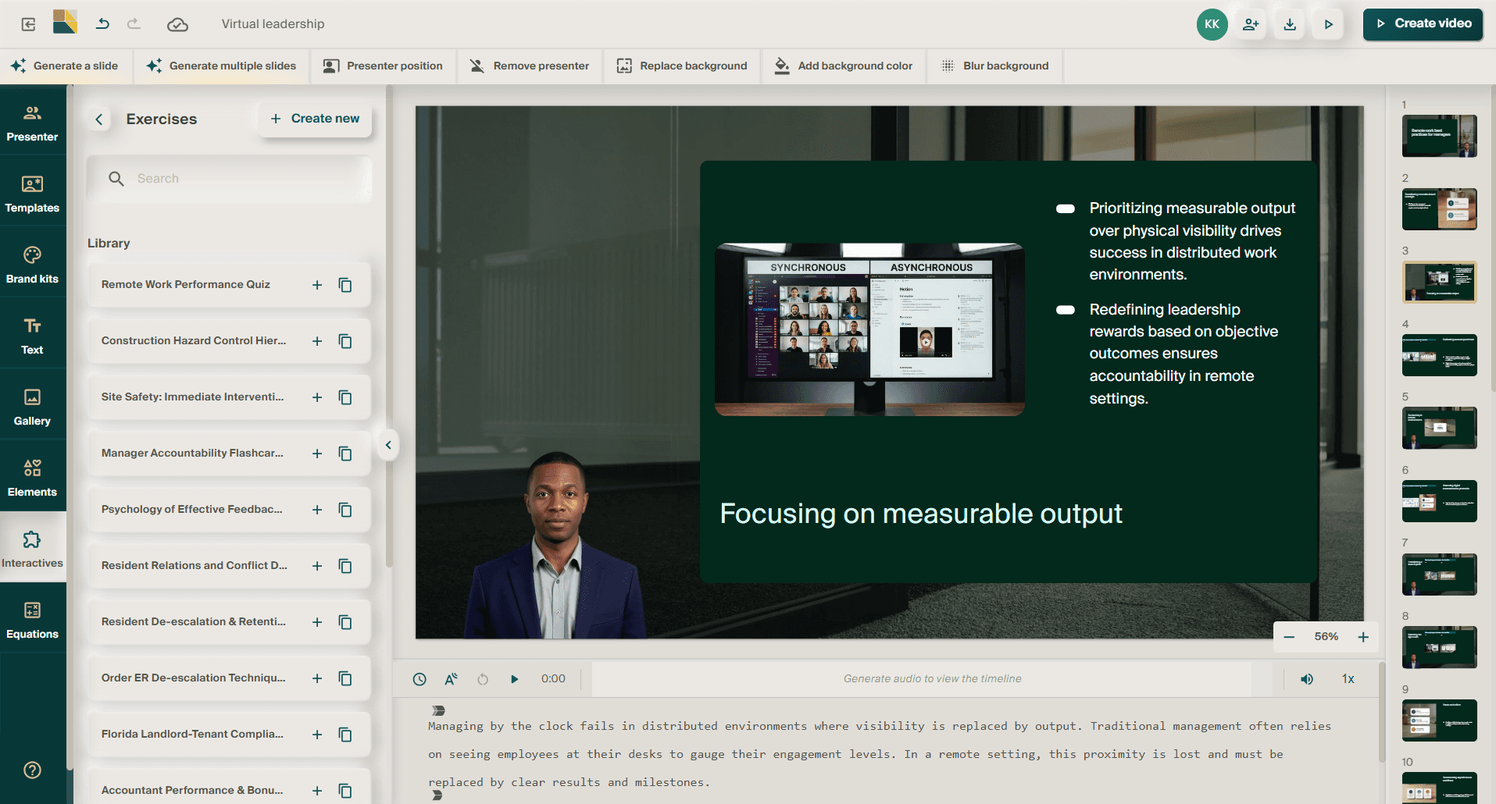This screenshot has height=804, width=1496.
Task: Collapse the side panel with chevron handle
Action: click(388, 445)
